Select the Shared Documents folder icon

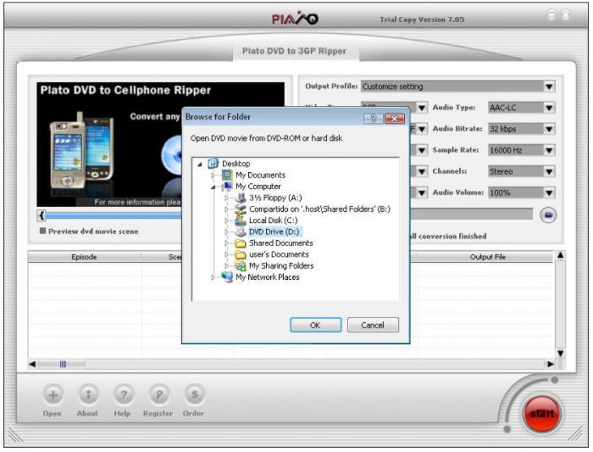click(x=241, y=243)
